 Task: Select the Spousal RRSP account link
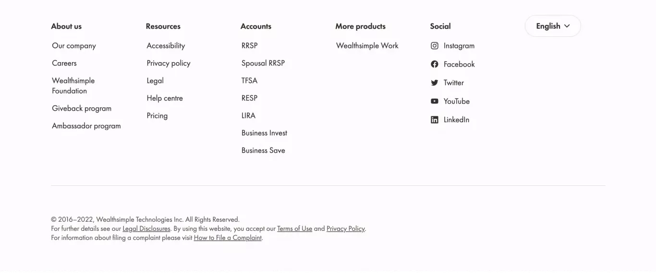(263, 63)
